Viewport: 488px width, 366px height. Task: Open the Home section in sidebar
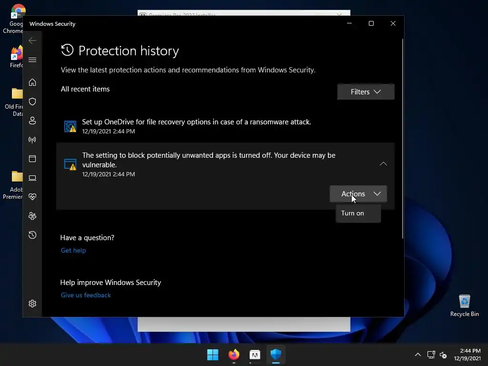click(x=32, y=82)
